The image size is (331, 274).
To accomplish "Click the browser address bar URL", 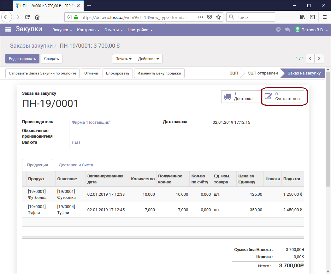I will (134, 17).
